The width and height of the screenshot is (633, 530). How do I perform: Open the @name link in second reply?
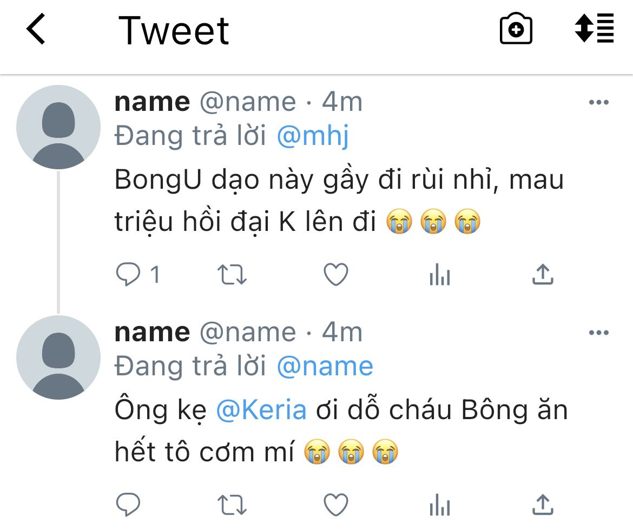point(325,367)
